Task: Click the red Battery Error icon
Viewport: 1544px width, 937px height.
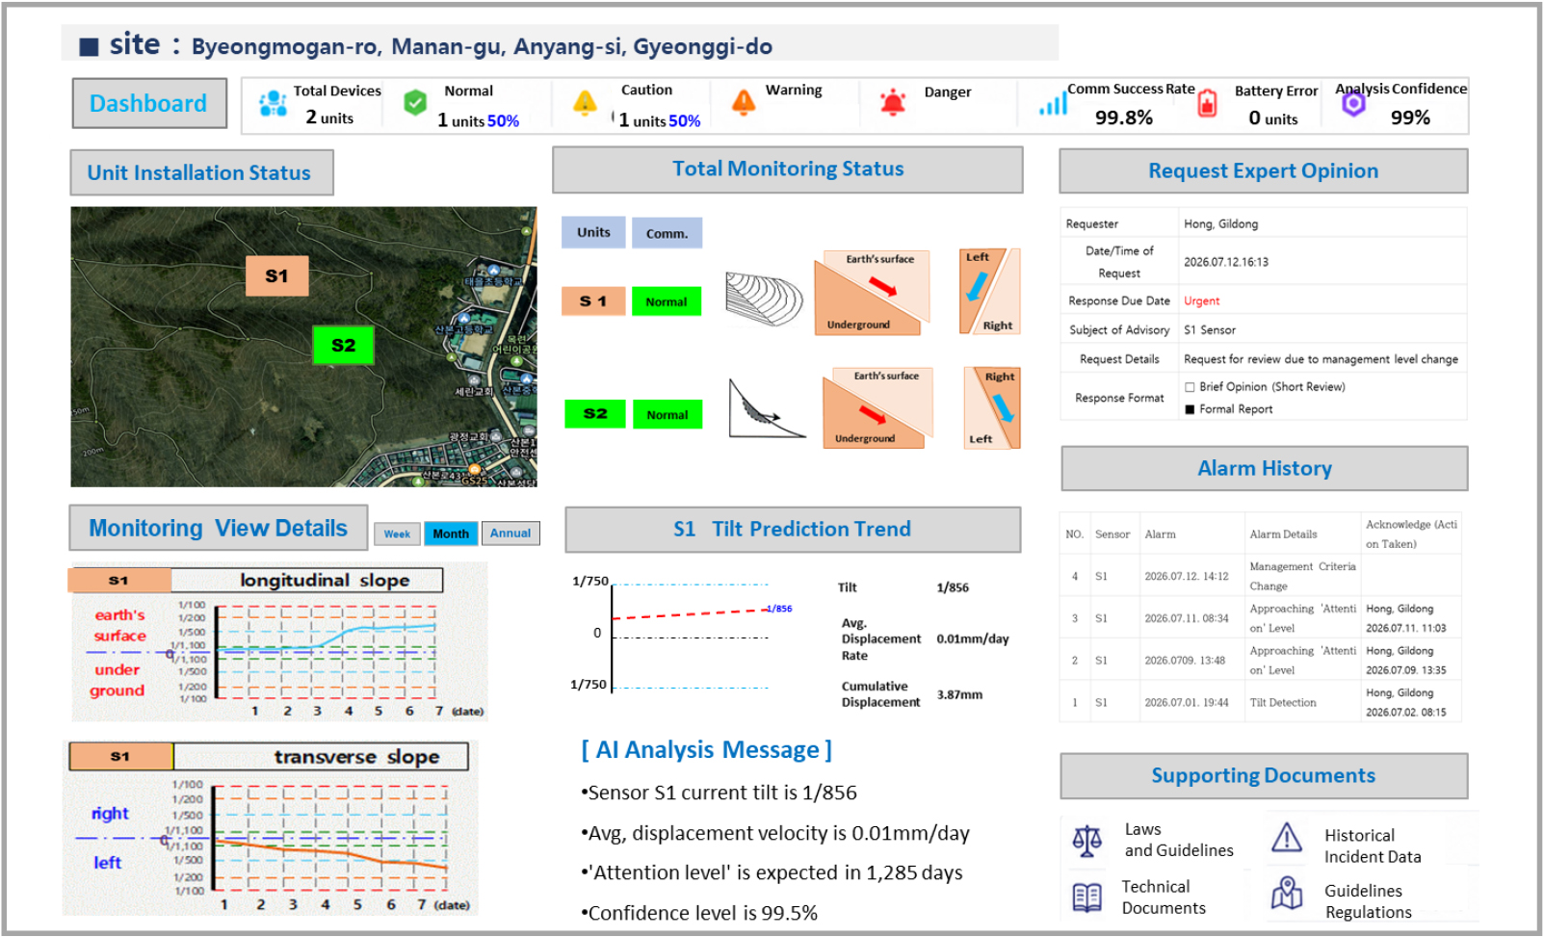Action: [x=1207, y=103]
